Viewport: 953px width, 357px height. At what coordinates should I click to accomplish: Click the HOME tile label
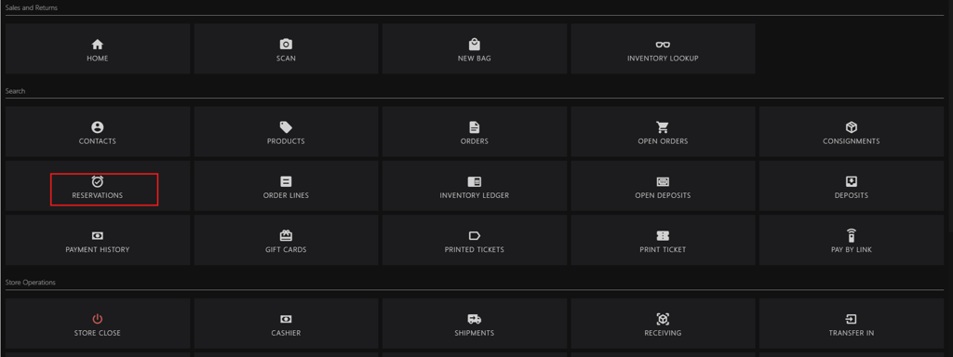[97, 59]
